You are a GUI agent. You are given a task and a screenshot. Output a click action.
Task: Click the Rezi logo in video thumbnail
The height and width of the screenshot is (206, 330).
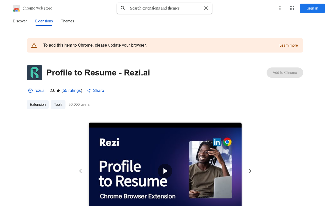coord(109,142)
